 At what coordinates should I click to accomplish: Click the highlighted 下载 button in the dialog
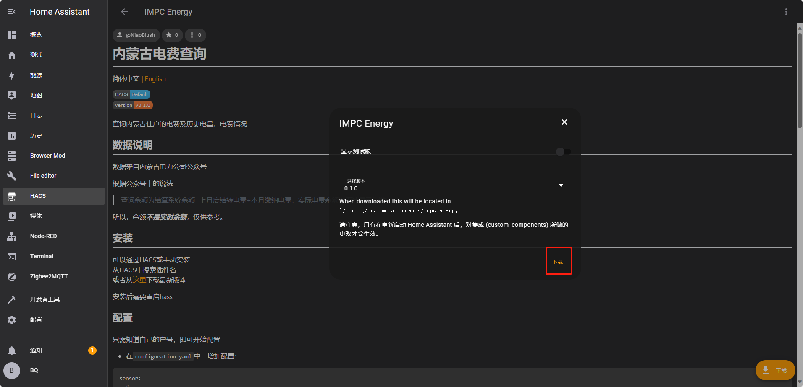coord(559,261)
